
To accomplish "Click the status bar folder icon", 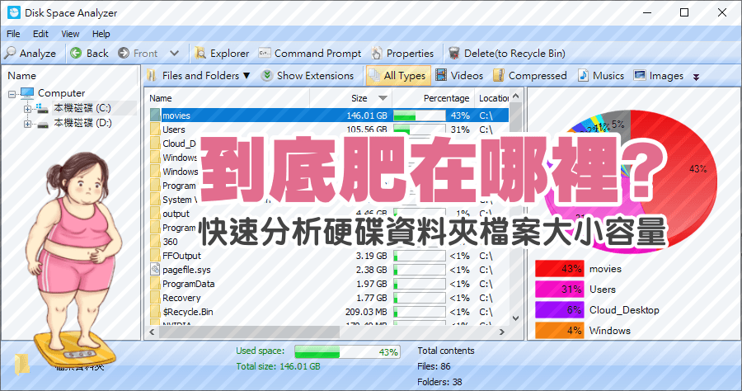I will pyautogui.click(x=21, y=364).
